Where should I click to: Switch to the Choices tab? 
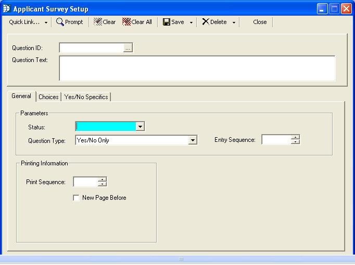coord(48,97)
